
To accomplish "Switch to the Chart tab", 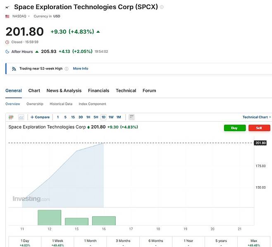I will pos(34,91).
